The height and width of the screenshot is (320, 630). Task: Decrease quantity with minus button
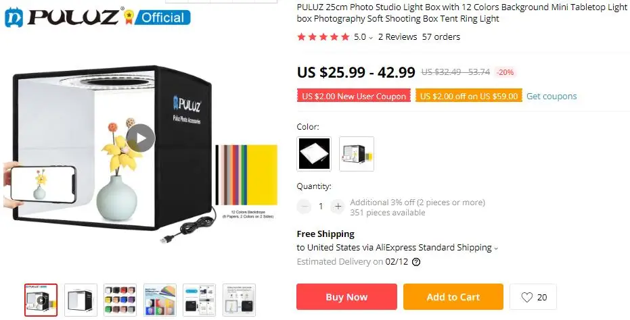point(304,207)
